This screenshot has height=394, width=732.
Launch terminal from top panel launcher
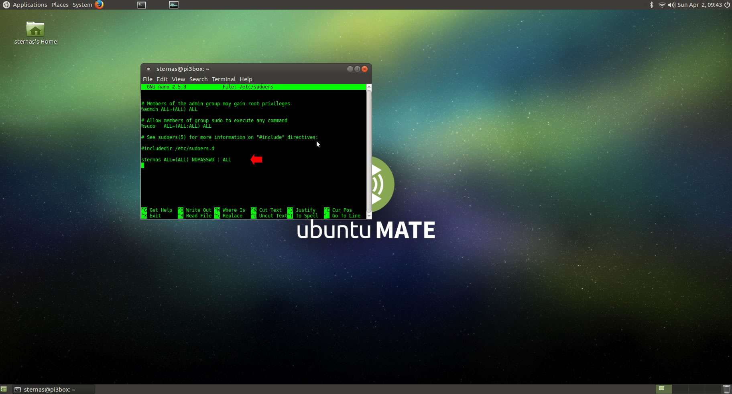point(142,5)
